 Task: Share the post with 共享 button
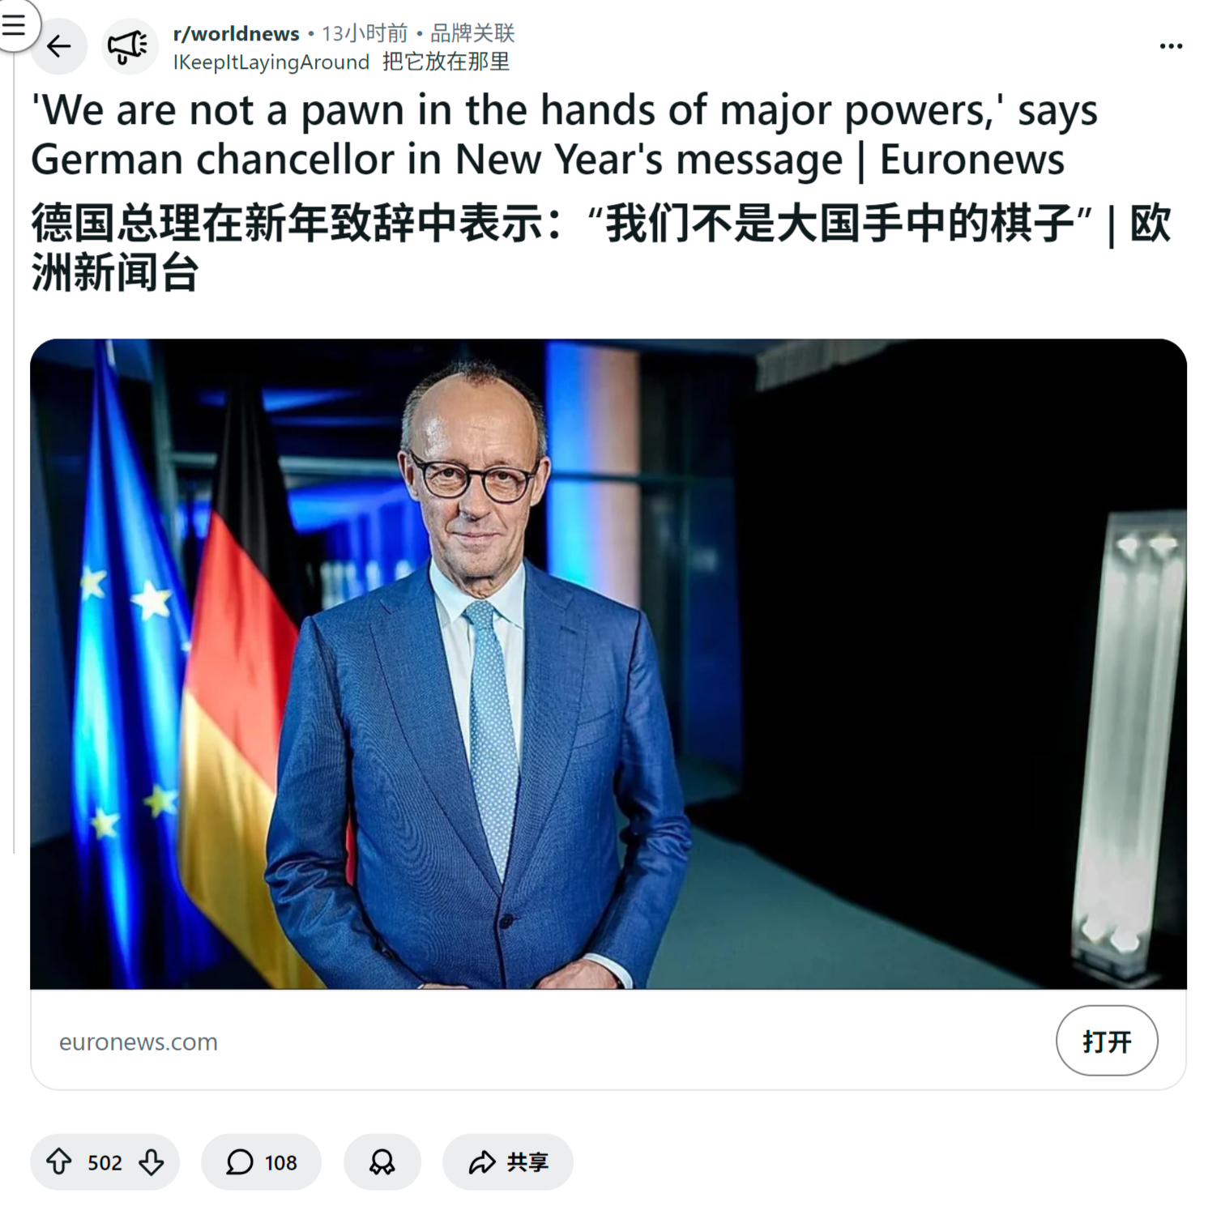coord(507,1161)
